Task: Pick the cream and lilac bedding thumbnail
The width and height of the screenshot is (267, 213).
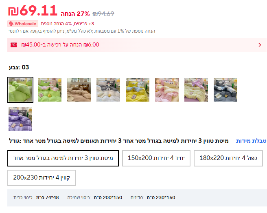Action: [196, 90]
